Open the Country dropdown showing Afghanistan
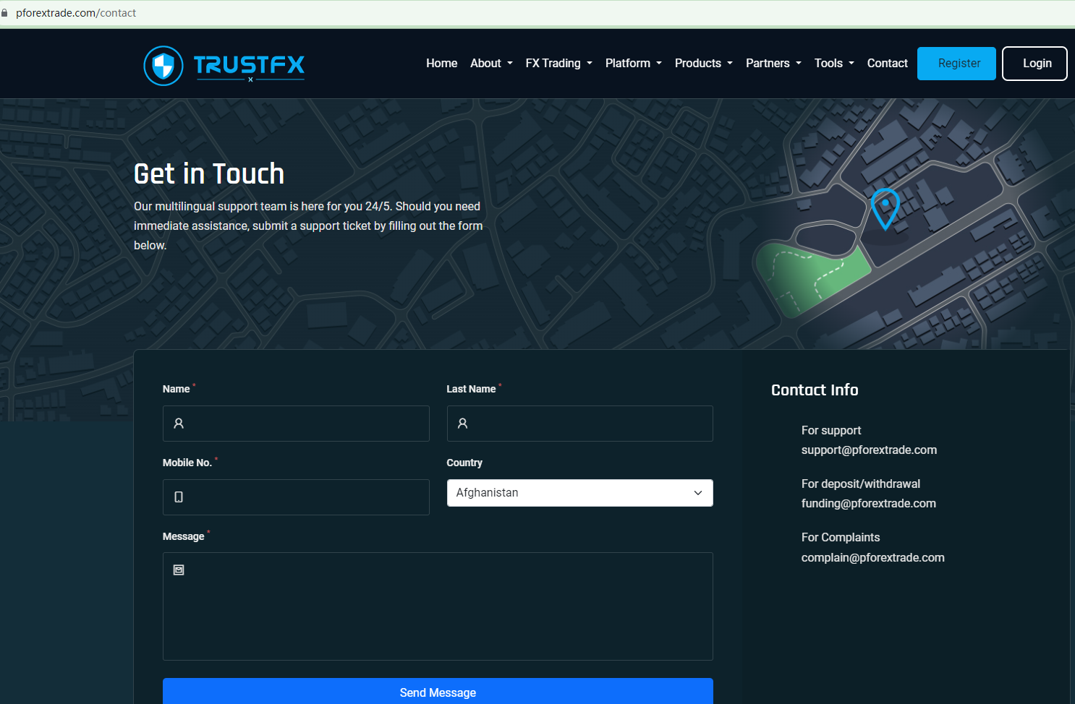The height and width of the screenshot is (704, 1075). point(579,493)
